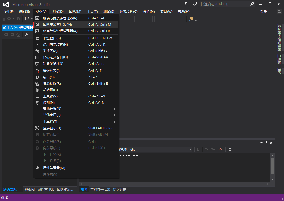Click the 资源视图(R) icon
Image resolution: width=284 pixels, height=201 pixels.
(x=37, y=84)
